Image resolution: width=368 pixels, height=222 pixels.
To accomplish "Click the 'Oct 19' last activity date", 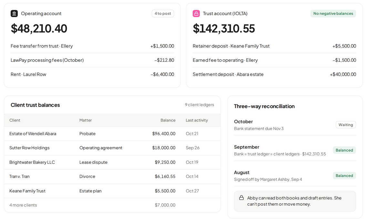I will pos(192,162).
